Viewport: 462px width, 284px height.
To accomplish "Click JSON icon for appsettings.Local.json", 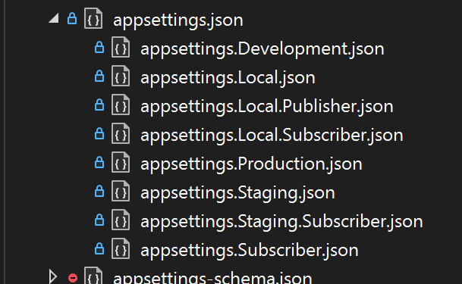I will click(121, 76).
